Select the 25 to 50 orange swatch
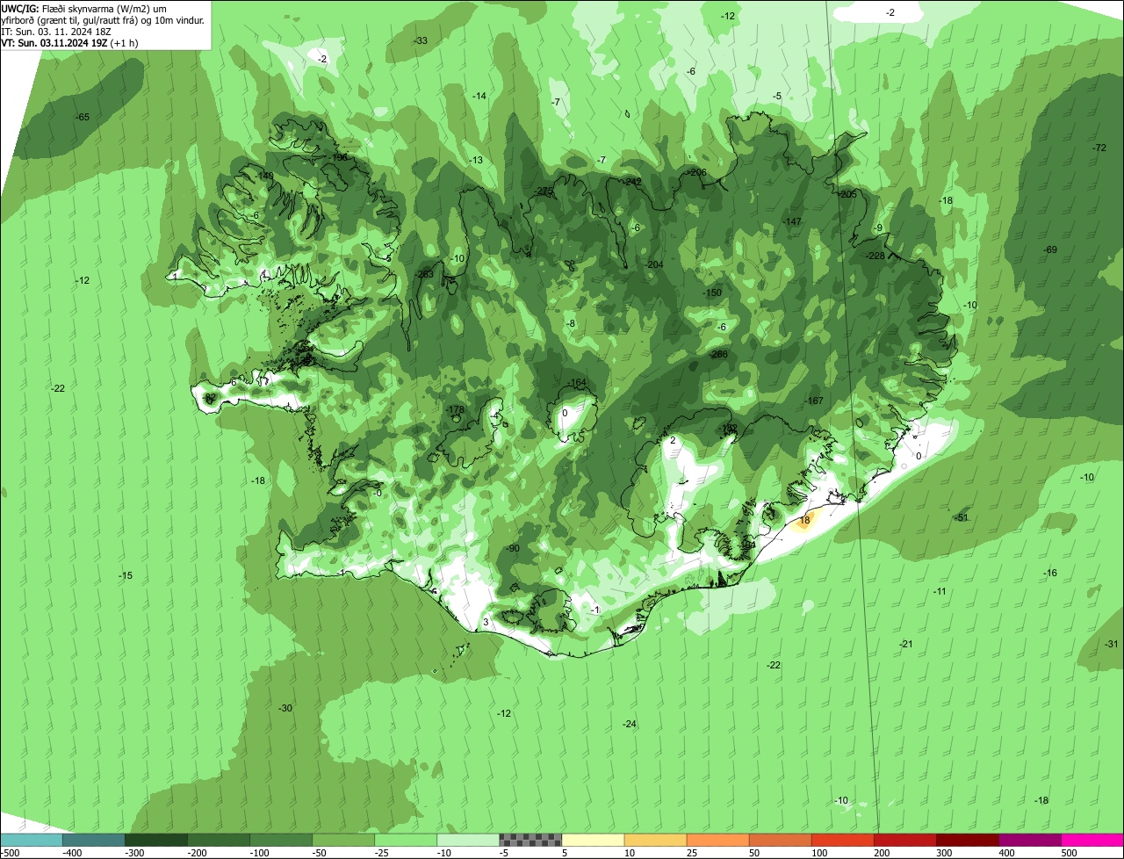 (717, 840)
